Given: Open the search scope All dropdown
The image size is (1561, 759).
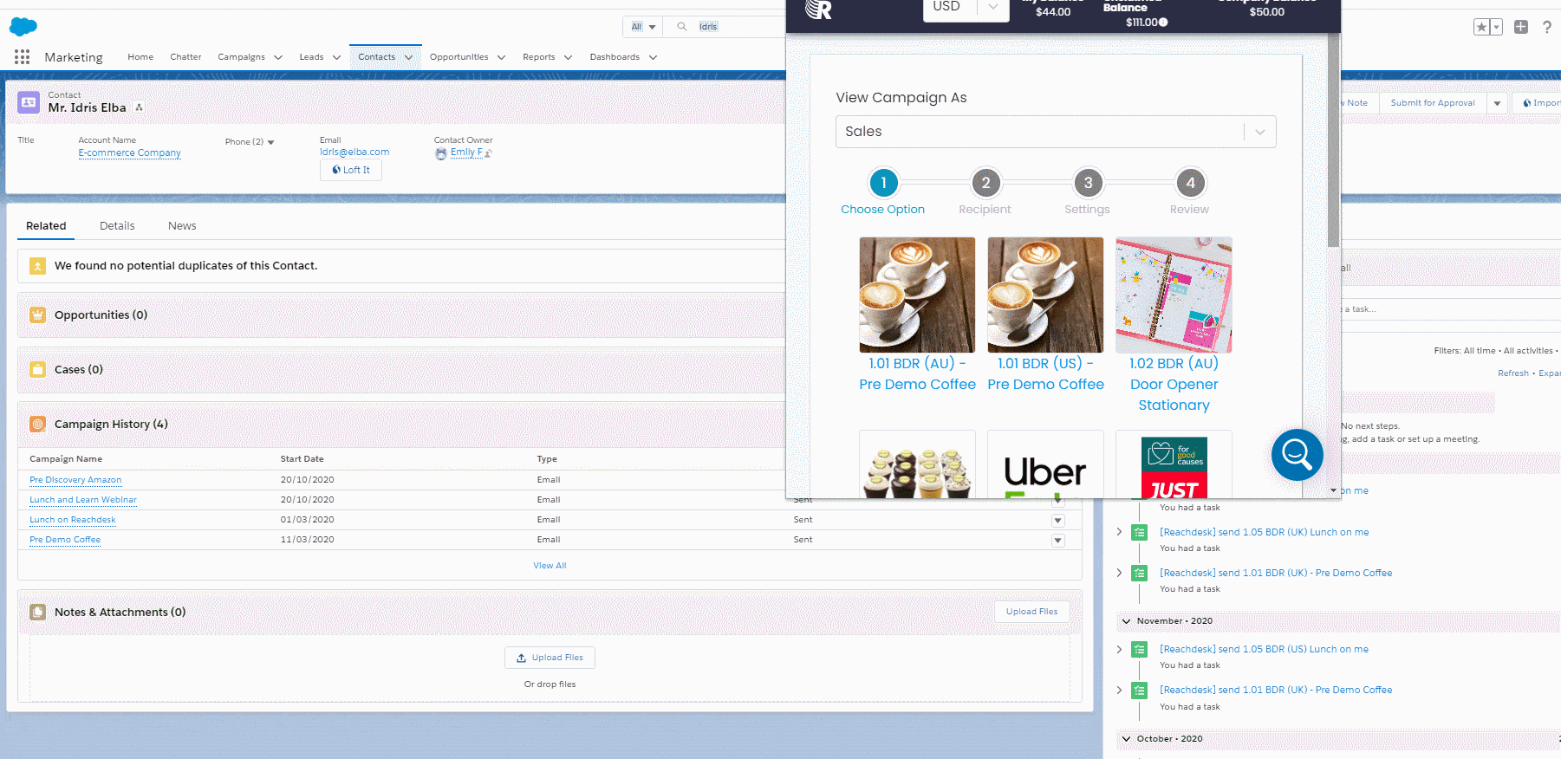Looking at the screenshot, I should coord(642,27).
